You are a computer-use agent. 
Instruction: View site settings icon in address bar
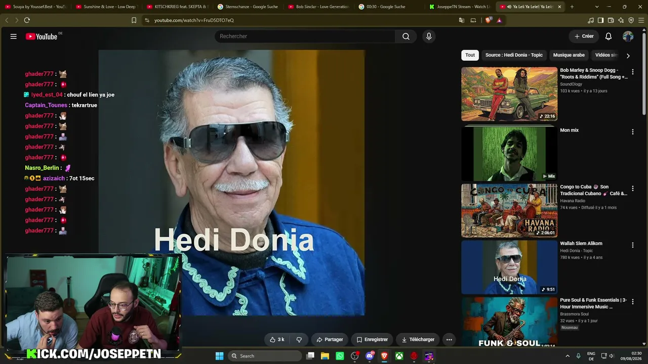pos(147,20)
